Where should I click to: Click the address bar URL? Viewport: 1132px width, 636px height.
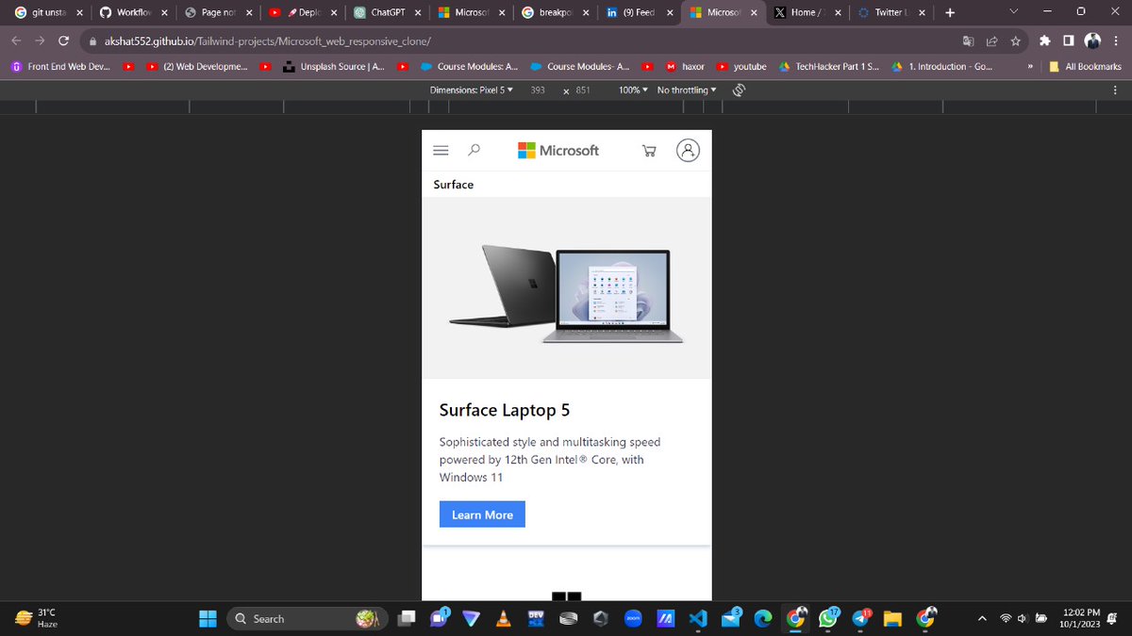point(266,42)
